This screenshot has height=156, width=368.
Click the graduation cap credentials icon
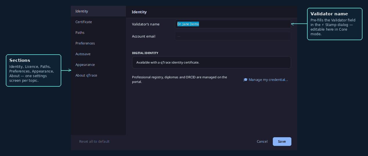(x=246, y=80)
